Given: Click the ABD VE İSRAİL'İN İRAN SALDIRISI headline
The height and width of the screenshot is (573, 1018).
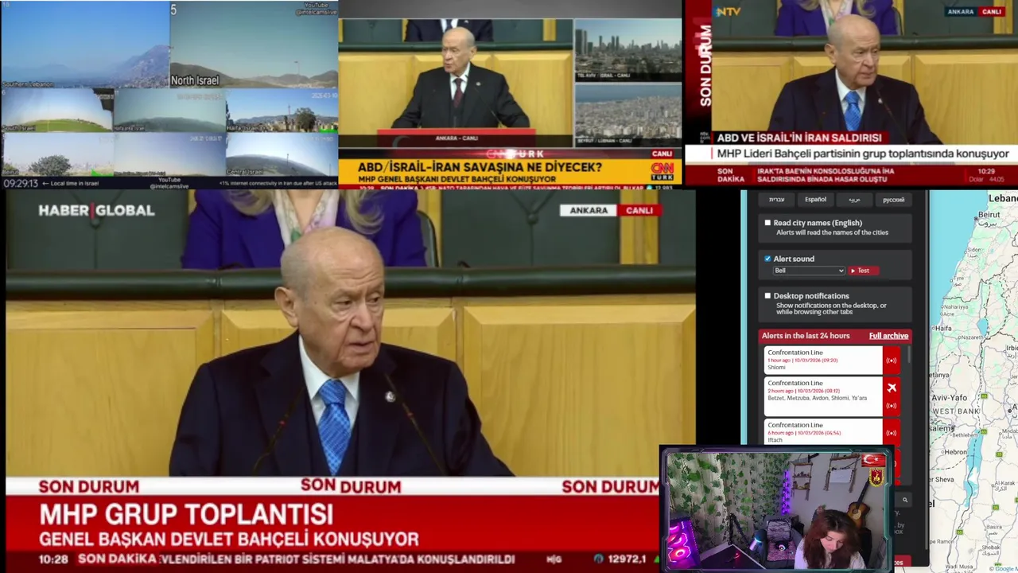Looking at the screenshot, I should pyautogui.click(x=799, y=138).
